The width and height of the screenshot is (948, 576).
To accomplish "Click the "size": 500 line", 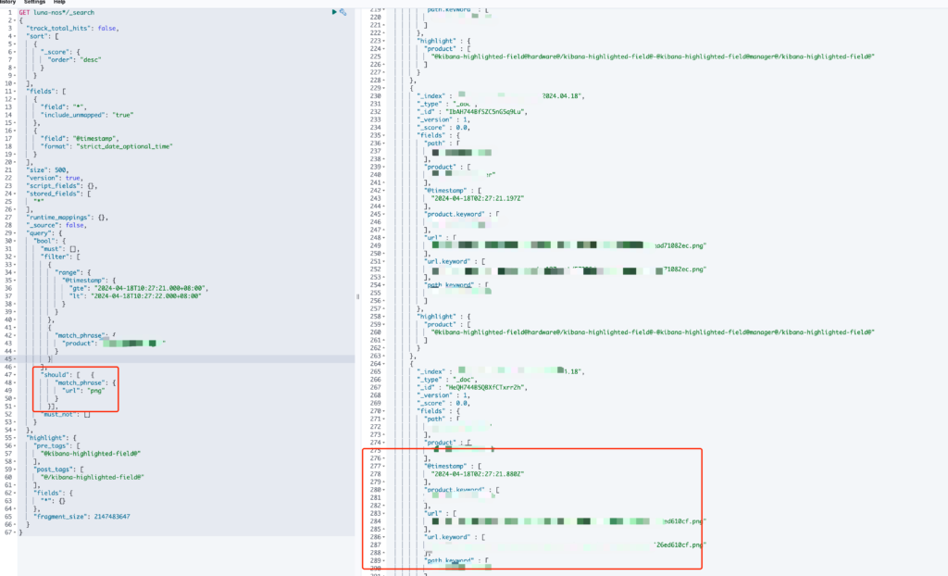I will click(x=47, y=170).
